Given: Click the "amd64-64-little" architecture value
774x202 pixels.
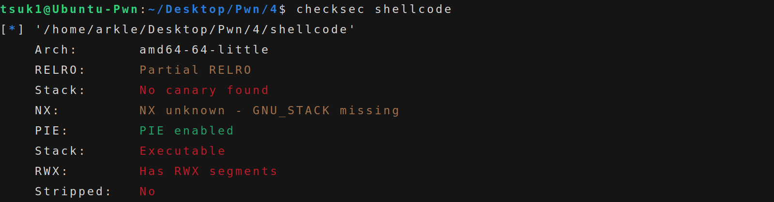Looking at the screenshot, I should tap(204, 50).
